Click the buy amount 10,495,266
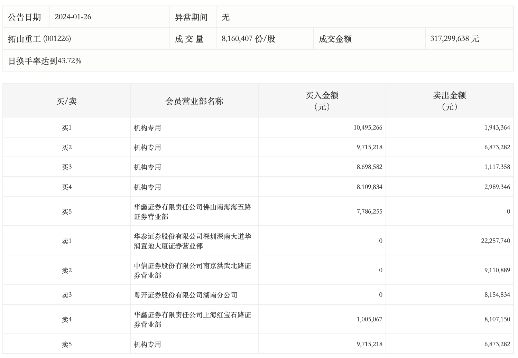518x358 pixels. [368, 128]
